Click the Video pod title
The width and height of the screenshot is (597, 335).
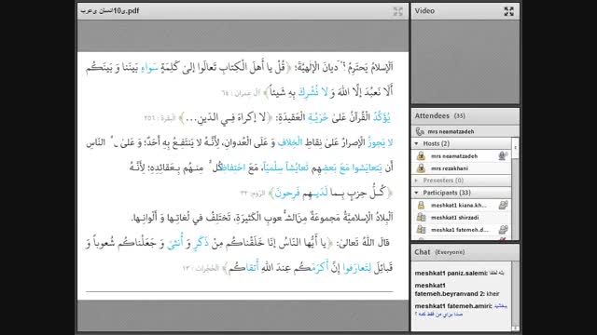tap(424, 11)
